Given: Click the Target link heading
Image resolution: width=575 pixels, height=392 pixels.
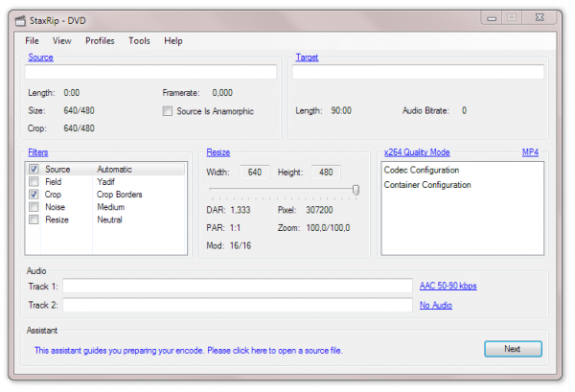Looking at the screenshot, I should 307,58.
